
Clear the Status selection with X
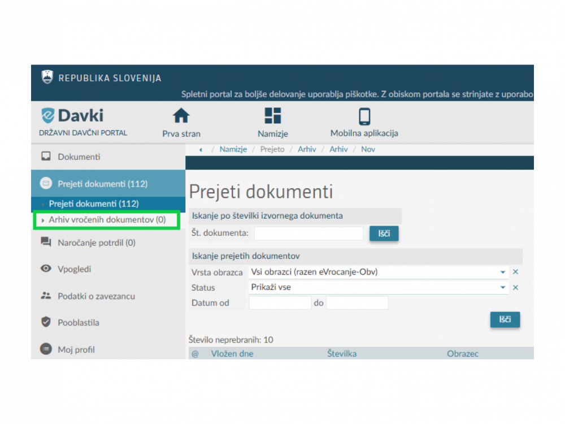click(x=516, y=287)
